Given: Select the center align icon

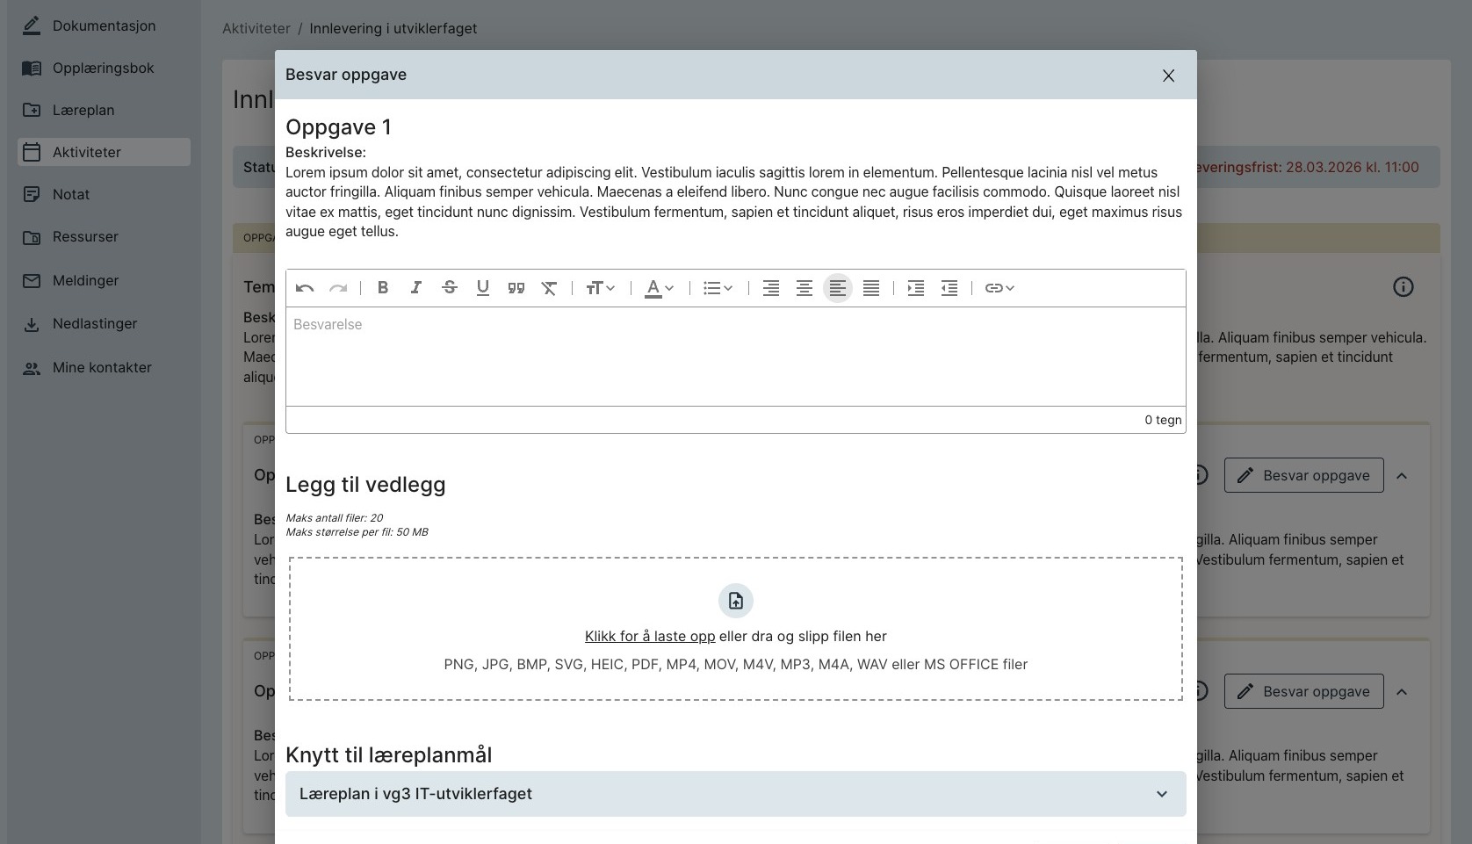Looking at the screenshot, I should point(804,288).
